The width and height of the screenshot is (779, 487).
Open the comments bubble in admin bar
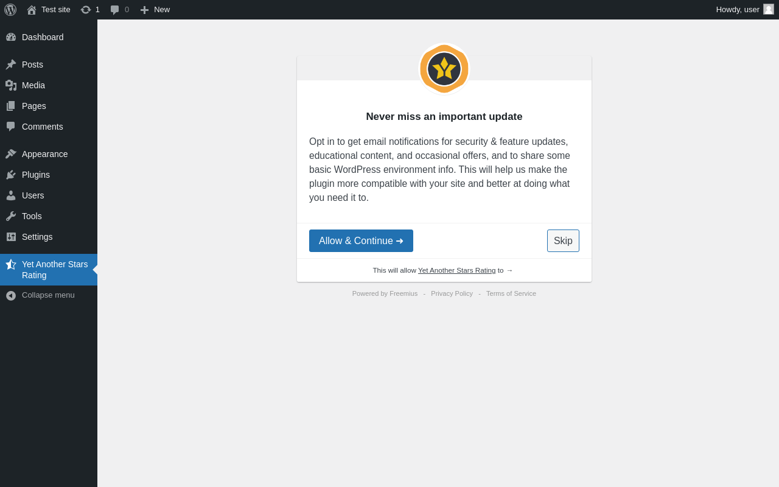tap(115, 10)
